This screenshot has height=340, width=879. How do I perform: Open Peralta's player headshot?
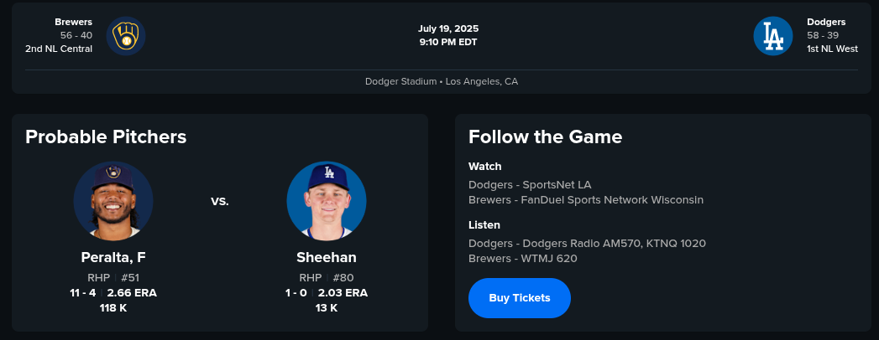[x=113, y=201]
